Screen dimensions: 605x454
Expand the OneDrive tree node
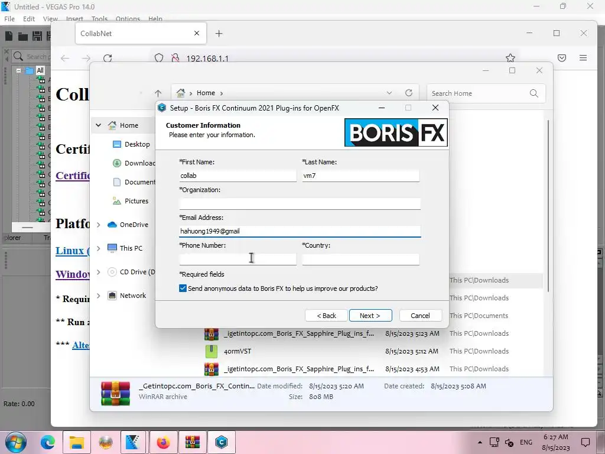99,225
